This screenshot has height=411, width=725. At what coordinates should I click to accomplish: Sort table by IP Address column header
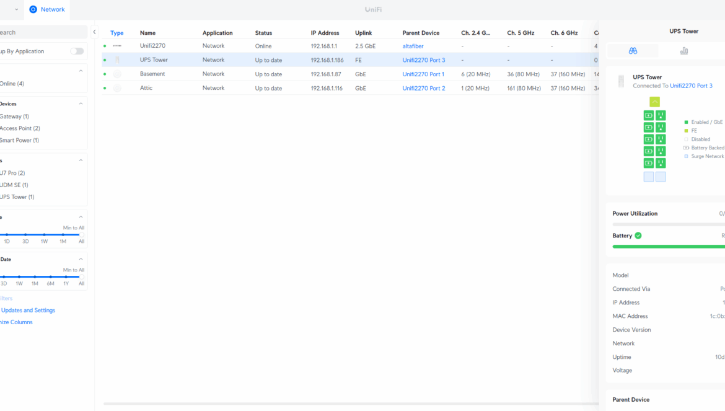[325, 33]
